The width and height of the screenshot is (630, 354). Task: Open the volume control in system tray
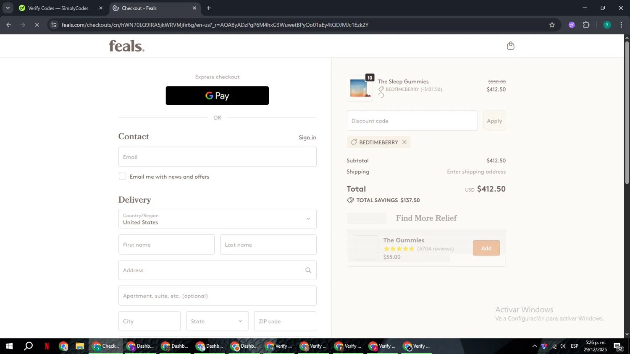(x=563, y=346)
